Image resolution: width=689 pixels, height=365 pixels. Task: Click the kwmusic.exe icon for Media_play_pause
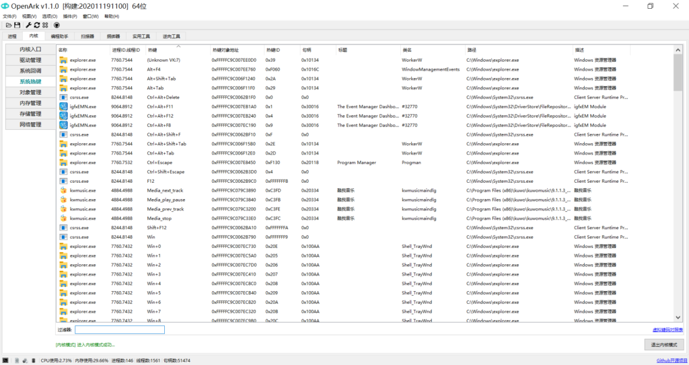pos(63,200)
